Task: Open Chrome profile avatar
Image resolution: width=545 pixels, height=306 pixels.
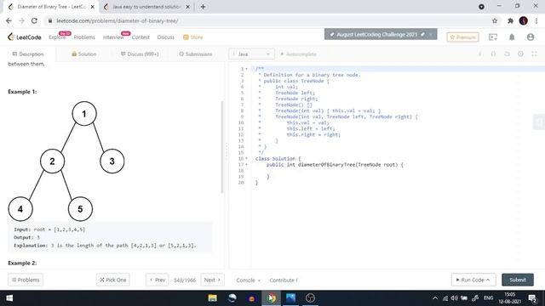Action: click(524, 20)
